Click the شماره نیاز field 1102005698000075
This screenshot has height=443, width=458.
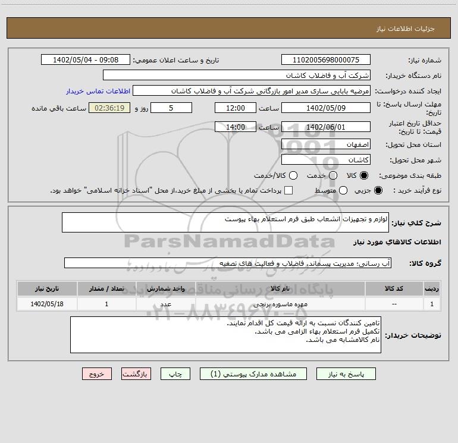pyautogui.click(x=326, y=60)
